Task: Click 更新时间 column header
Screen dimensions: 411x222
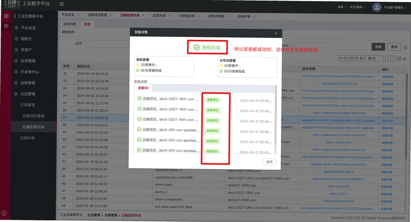Action: click(83, 67)
